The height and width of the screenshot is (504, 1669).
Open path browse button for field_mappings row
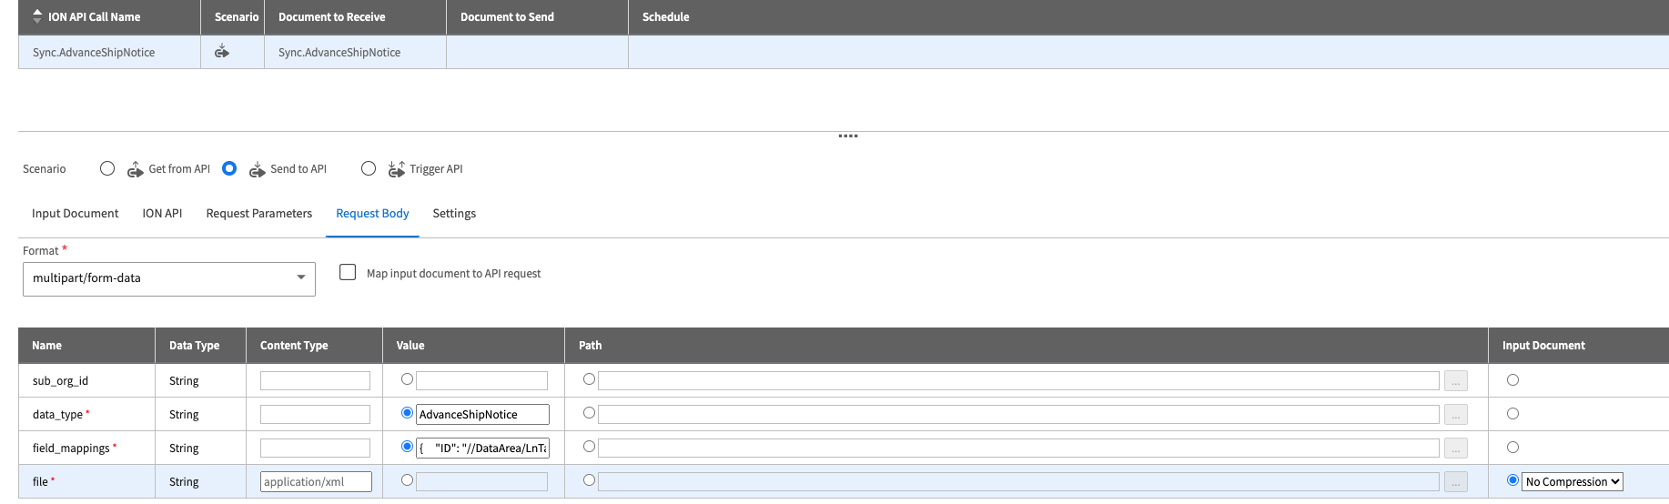point(1455,449)
